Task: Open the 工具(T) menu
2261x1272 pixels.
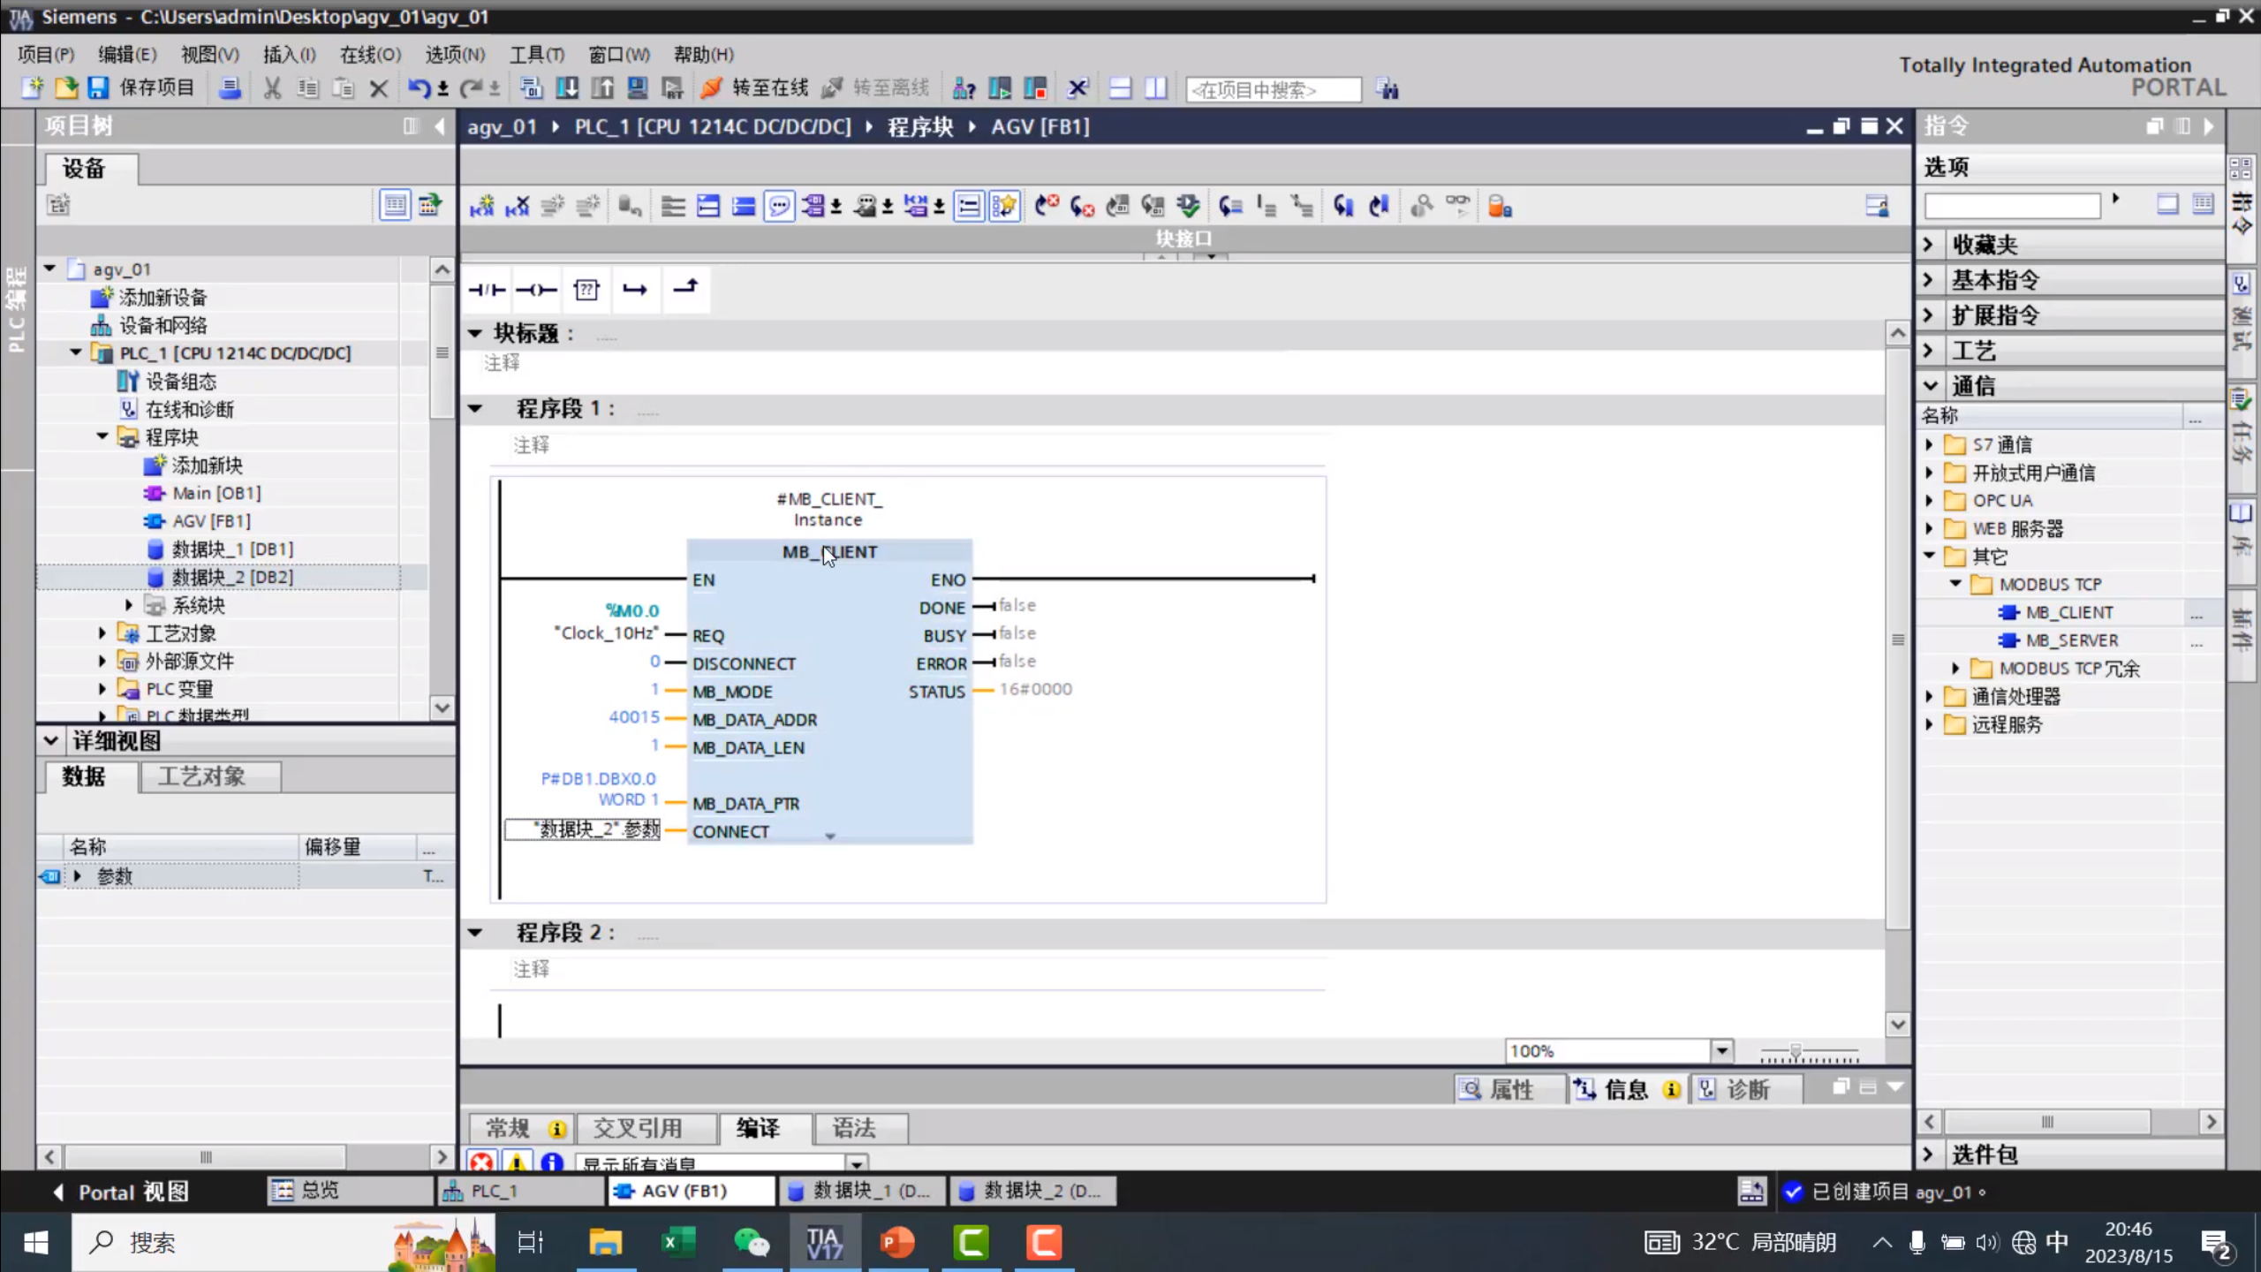Action: [536, 55]
